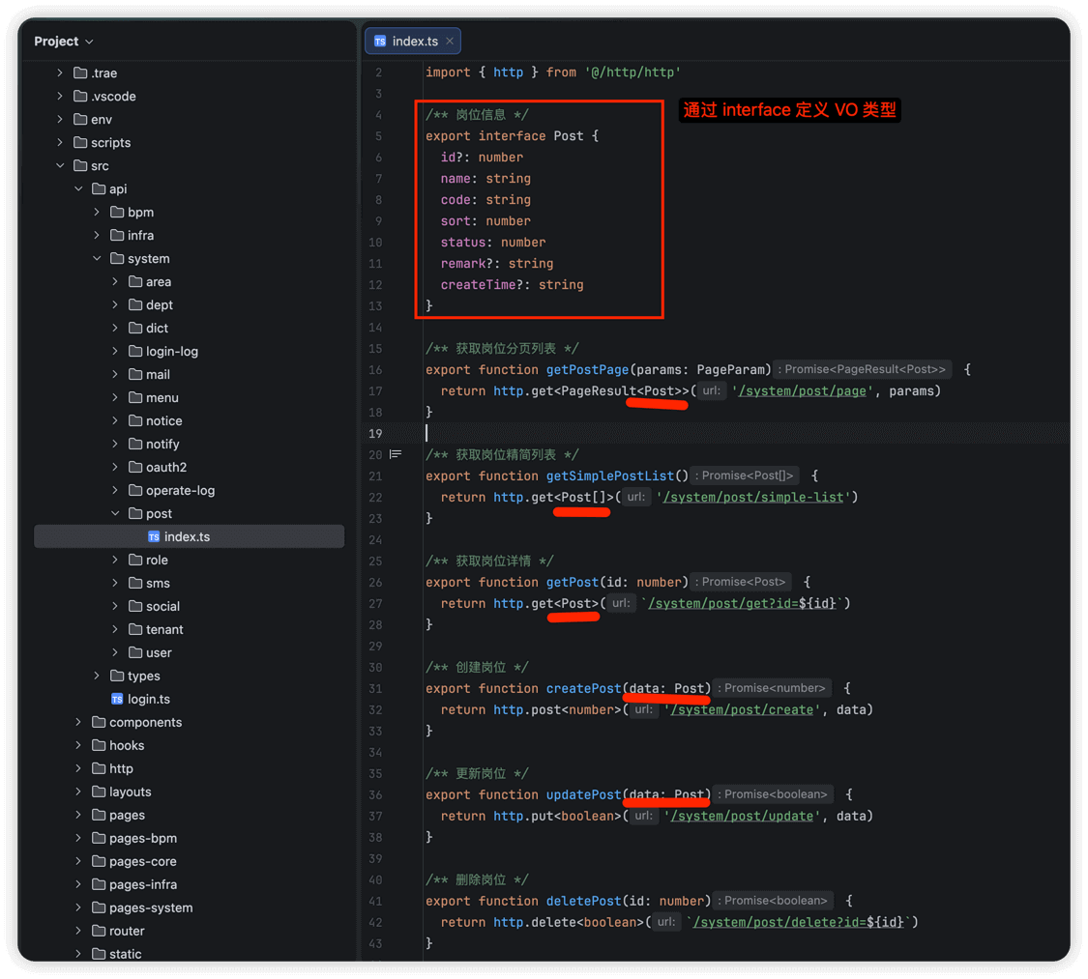The width and height of the screenshot is (1088, 979).
Task: Collapse the system folder
Action: click(x=97, y=258)
